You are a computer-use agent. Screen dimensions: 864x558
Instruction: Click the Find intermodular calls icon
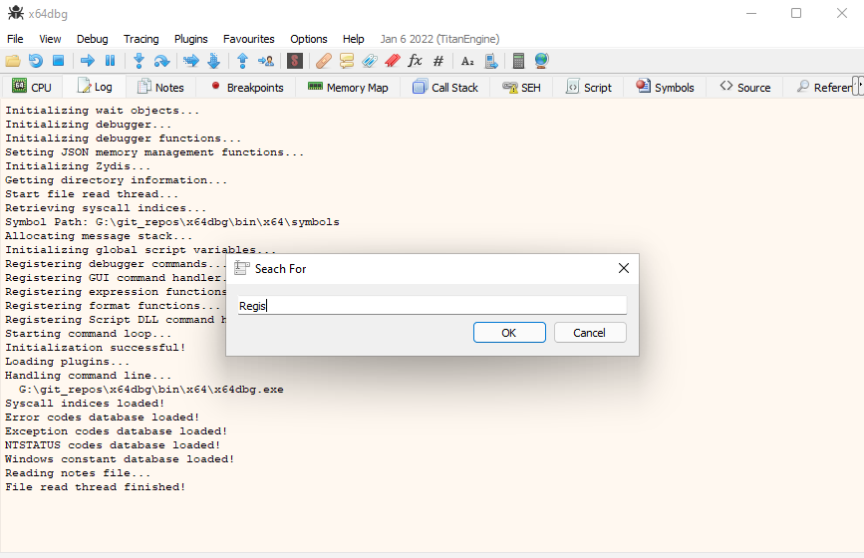491,61
